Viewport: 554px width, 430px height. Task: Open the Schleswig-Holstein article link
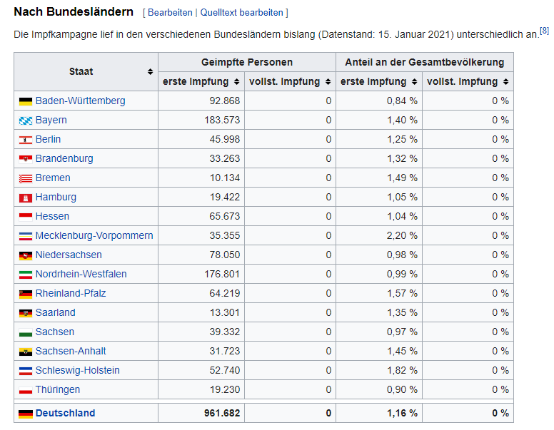click(77, 371)
